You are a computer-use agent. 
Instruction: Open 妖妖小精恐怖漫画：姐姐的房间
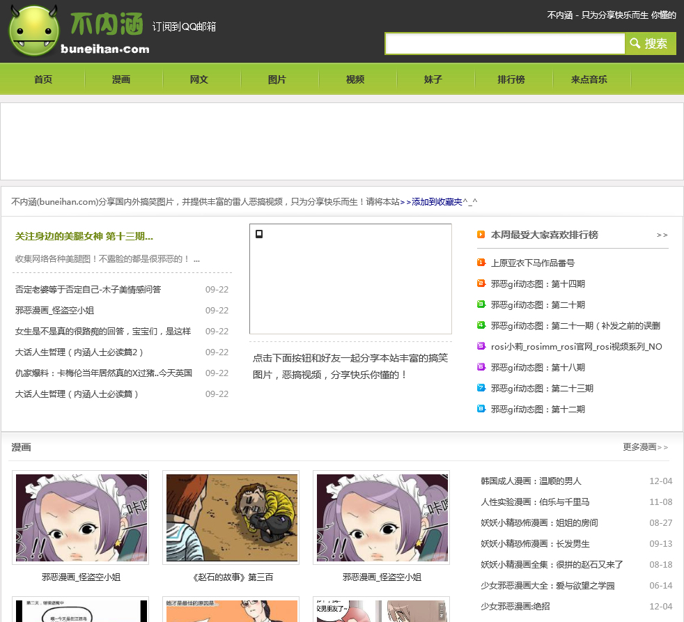(539, 523)
